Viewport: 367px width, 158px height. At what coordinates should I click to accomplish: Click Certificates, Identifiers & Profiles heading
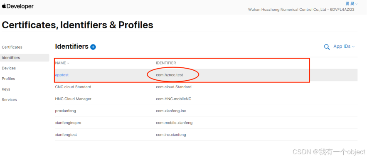click(x=77, y=25)
